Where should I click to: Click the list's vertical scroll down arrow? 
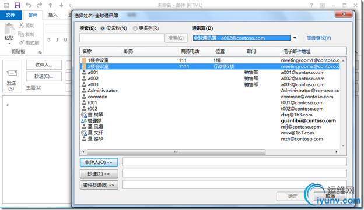[343, 145]
